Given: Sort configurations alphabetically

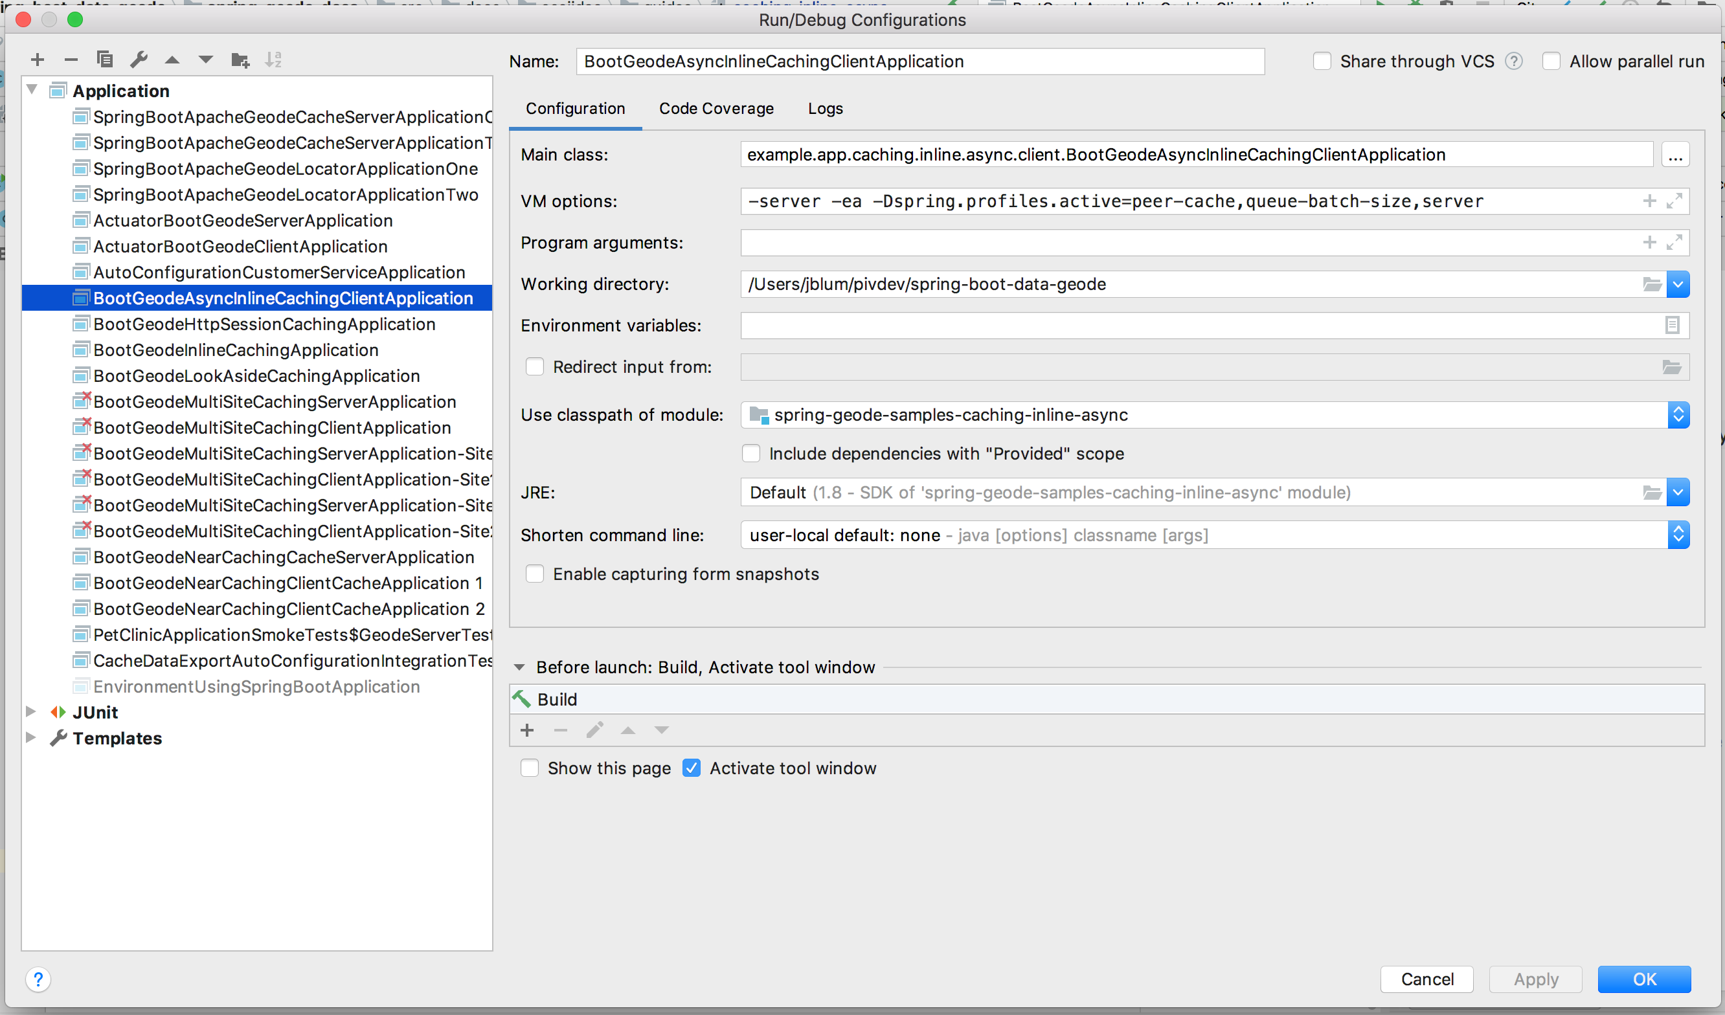Looking at the screenshot, I should (273, 60).
